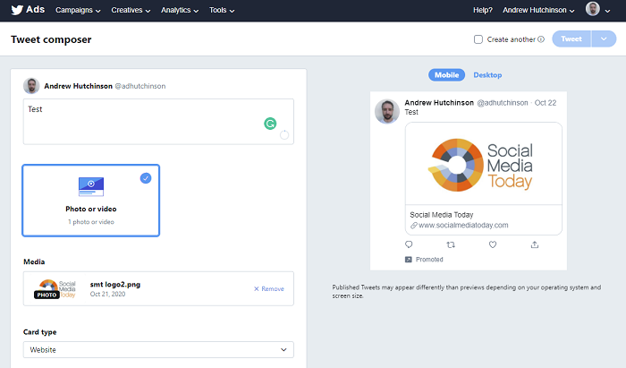Screen dimensions: 626x368
Task: Click the Tweet button
Action: [571, 39]
